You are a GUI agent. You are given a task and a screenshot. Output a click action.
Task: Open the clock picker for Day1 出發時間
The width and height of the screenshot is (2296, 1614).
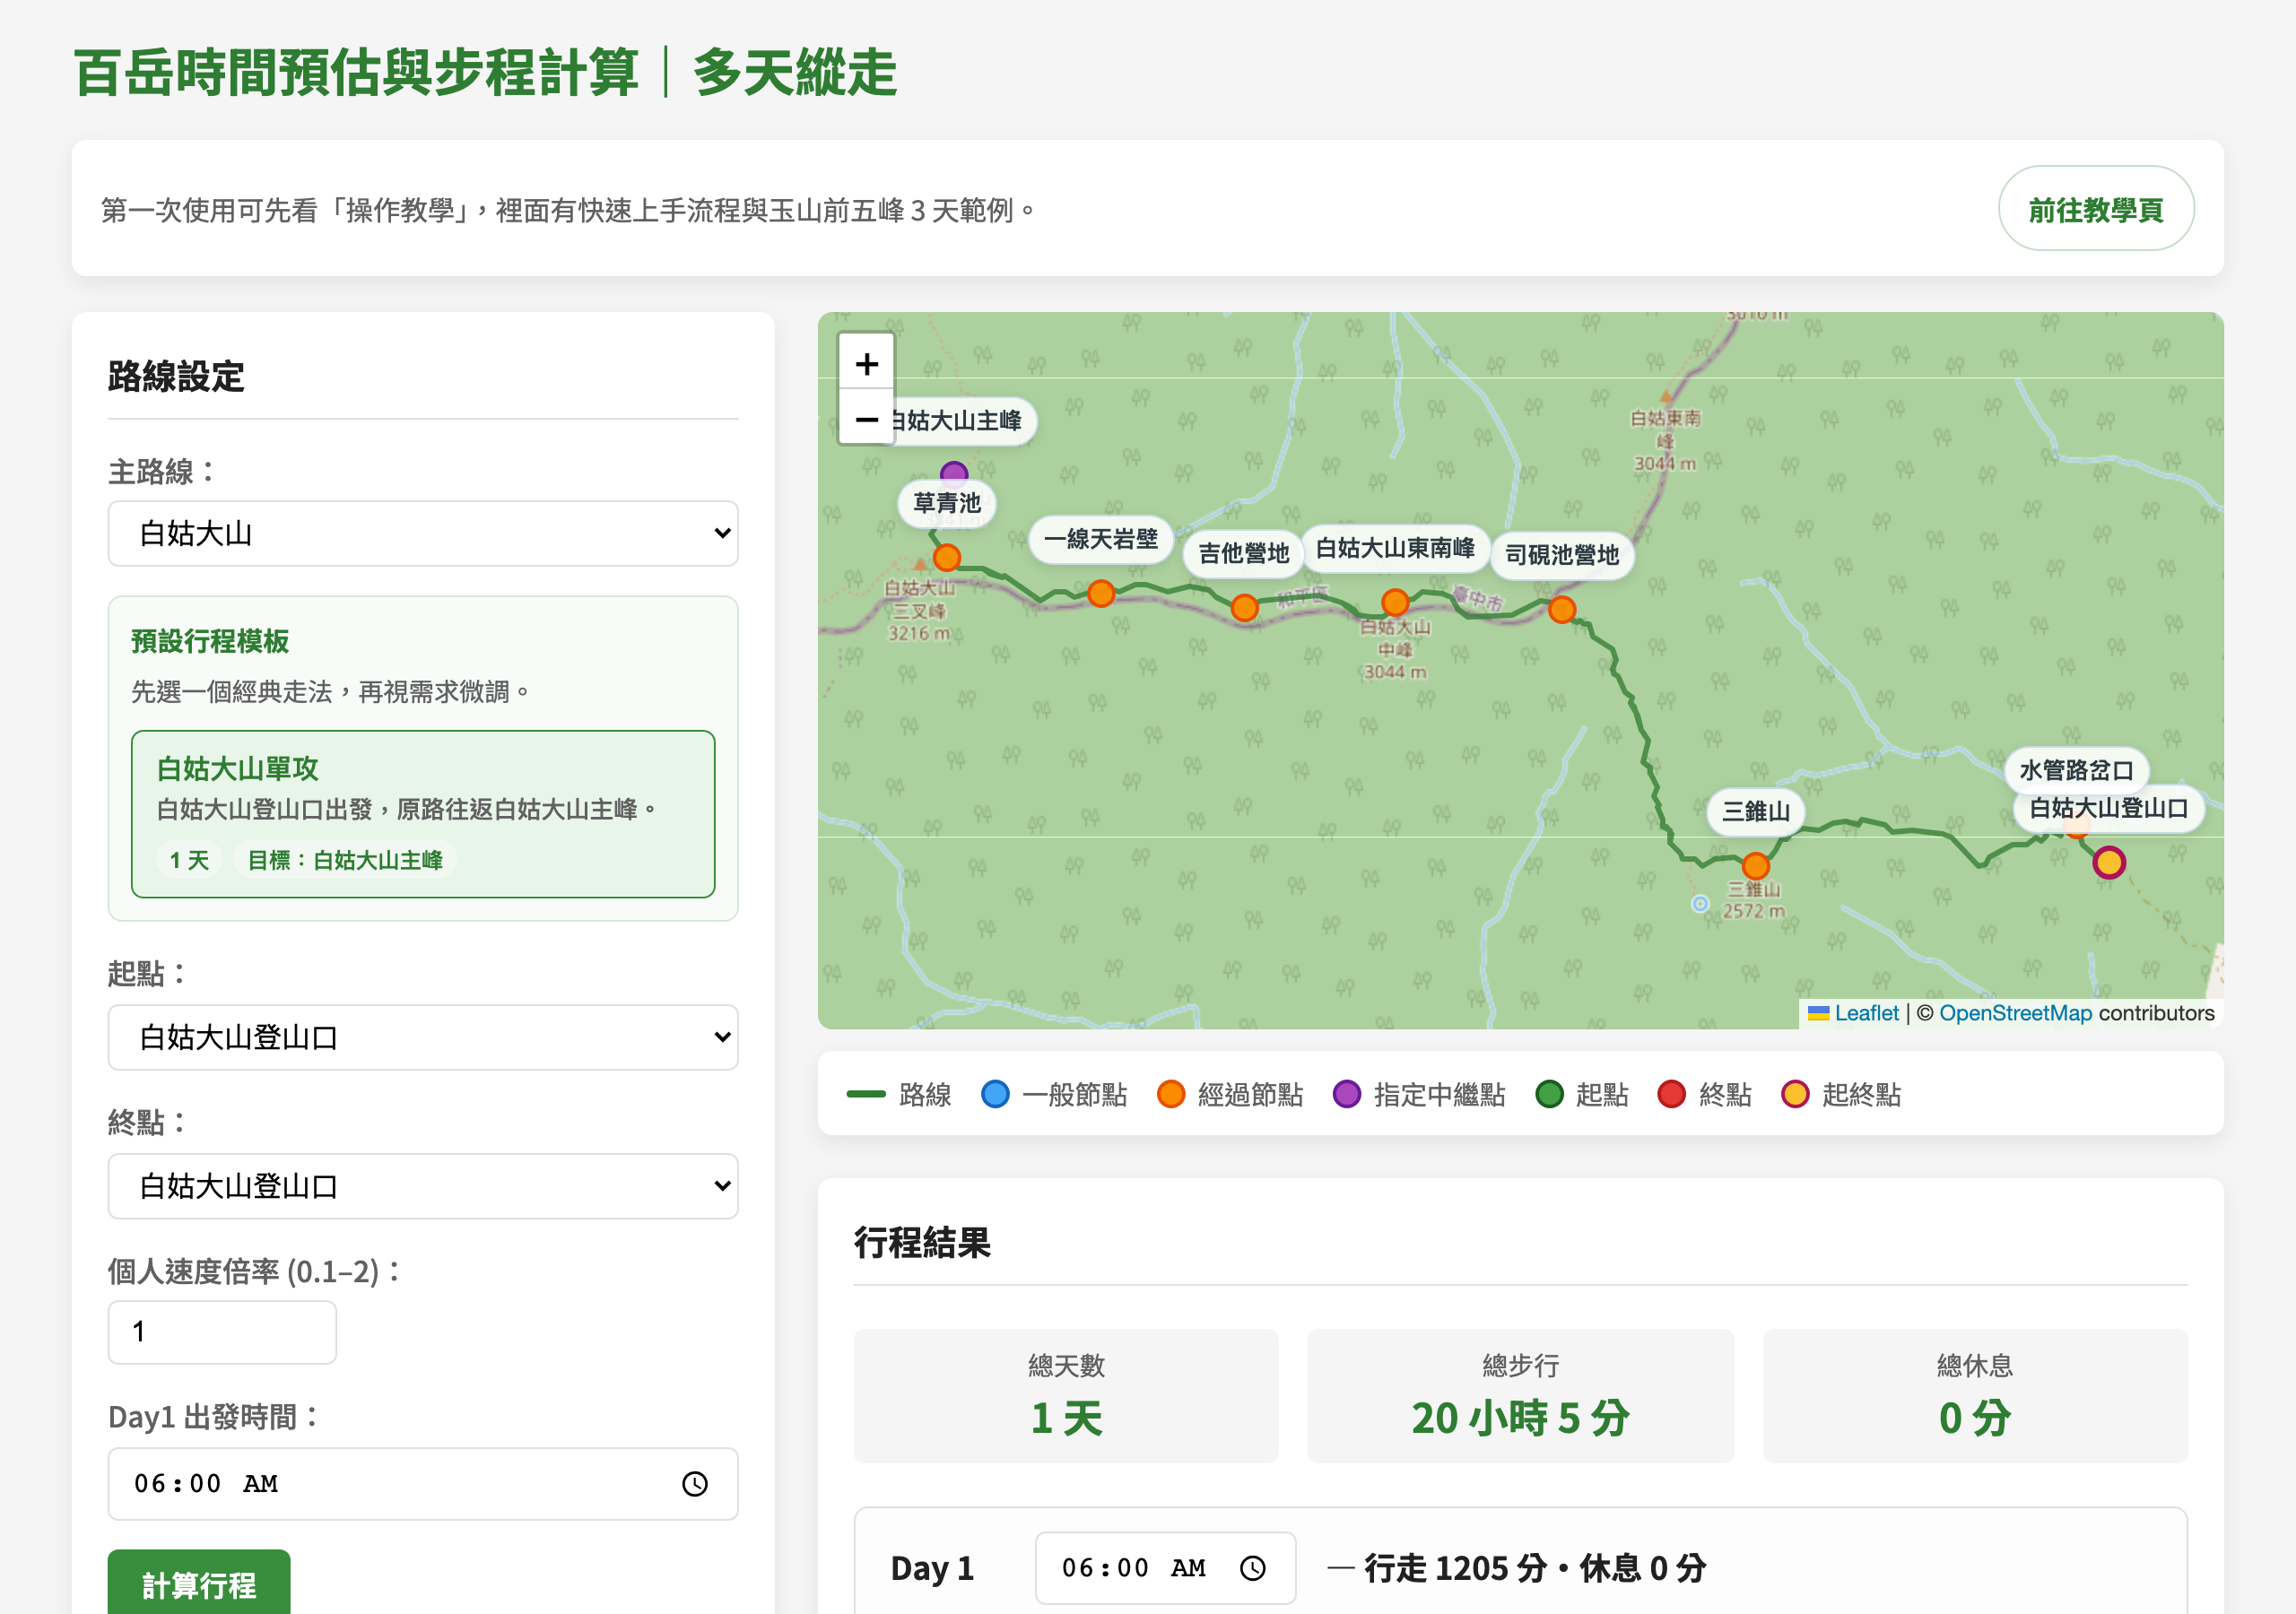point(694,1484)
